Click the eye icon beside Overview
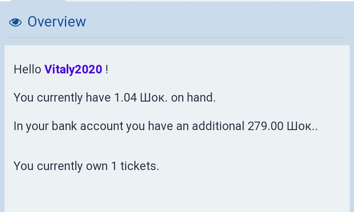This screenshot has width=354, height=212. click(x=15, y=22)
